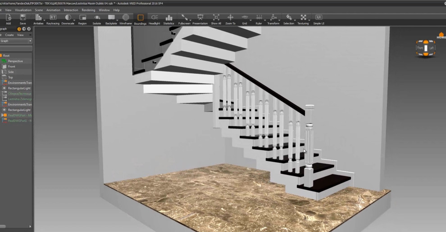Image resolution: width=446 pixels, height=232 pixels.
Task: Click the Save button
Action: point(23,18)
